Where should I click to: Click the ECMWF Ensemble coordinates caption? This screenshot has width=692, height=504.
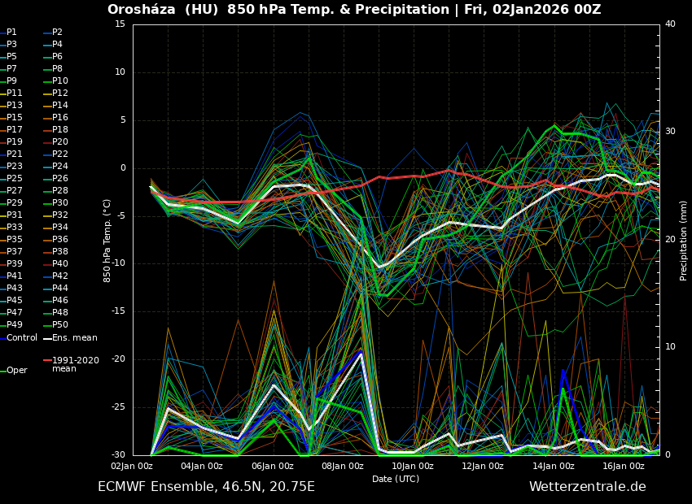click(206, 486)
